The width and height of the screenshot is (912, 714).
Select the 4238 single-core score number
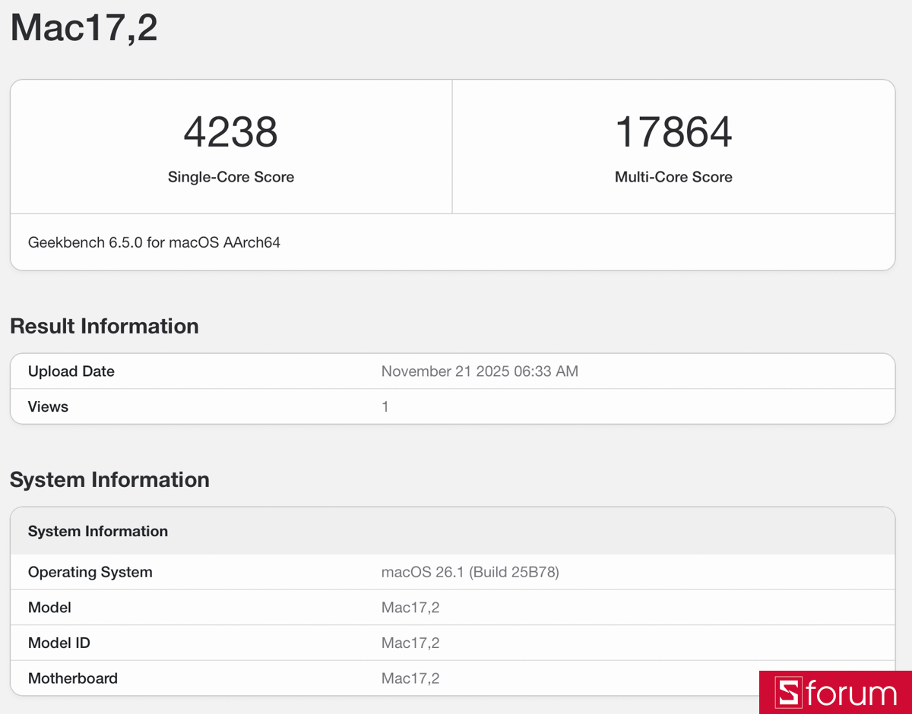coord(230,132)
